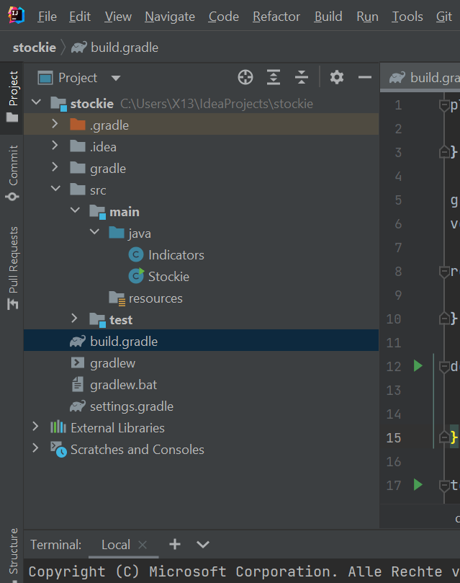Start a new terminal session with plus icon
The width and height of the screenshot is (460, 583).
tap(174, 545)
